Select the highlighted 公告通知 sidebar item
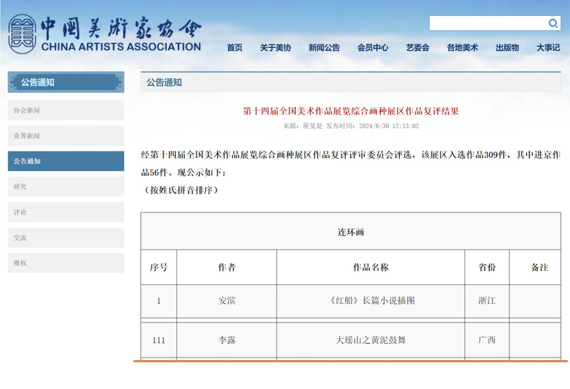The height and width of the screenshot is (389, 570). click(66, 161)
